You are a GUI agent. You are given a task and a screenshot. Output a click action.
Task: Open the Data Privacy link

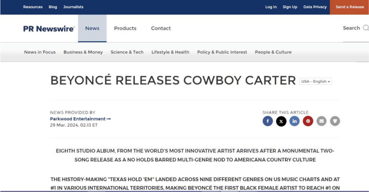click(315, 7)
